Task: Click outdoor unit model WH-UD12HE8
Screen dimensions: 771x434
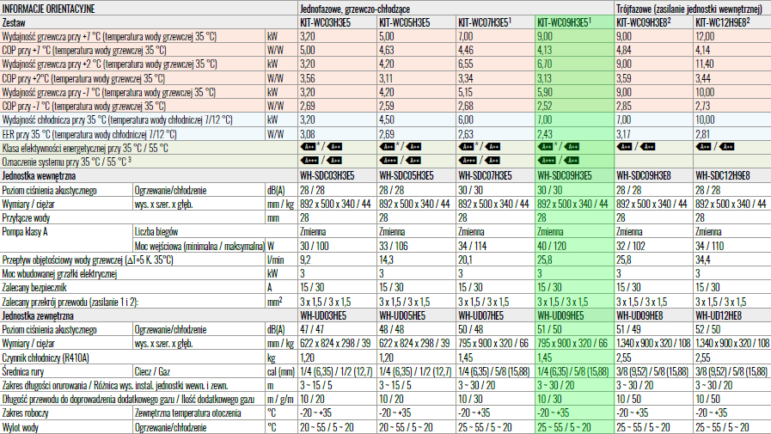Action: click(719, 315)
